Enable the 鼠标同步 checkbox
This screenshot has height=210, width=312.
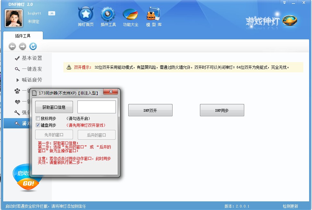(x=38, y=118)
